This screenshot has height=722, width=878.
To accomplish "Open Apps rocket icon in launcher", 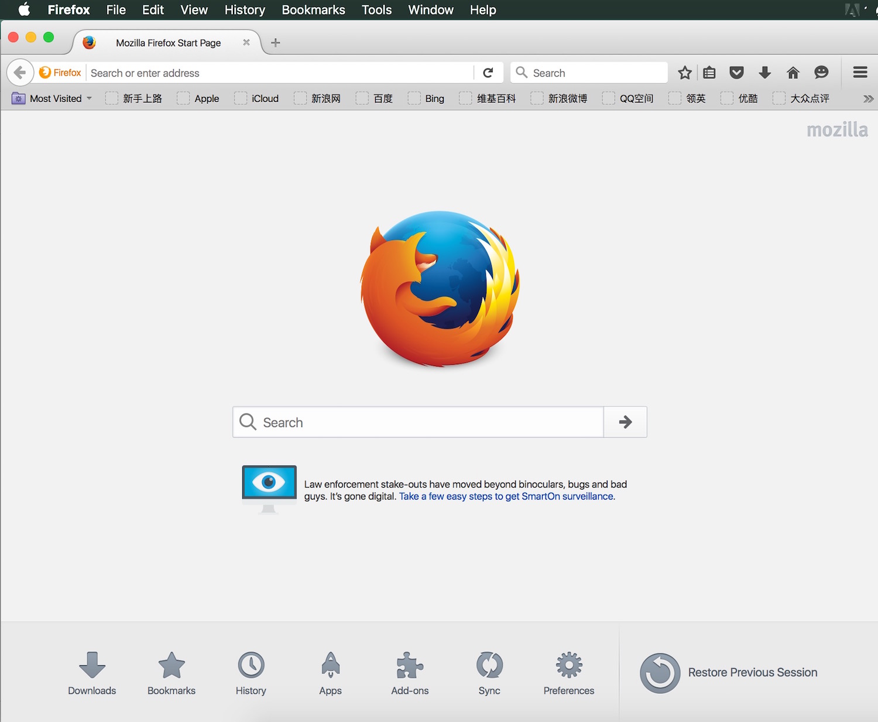I will pyautogui.click(x=331, y=673).
